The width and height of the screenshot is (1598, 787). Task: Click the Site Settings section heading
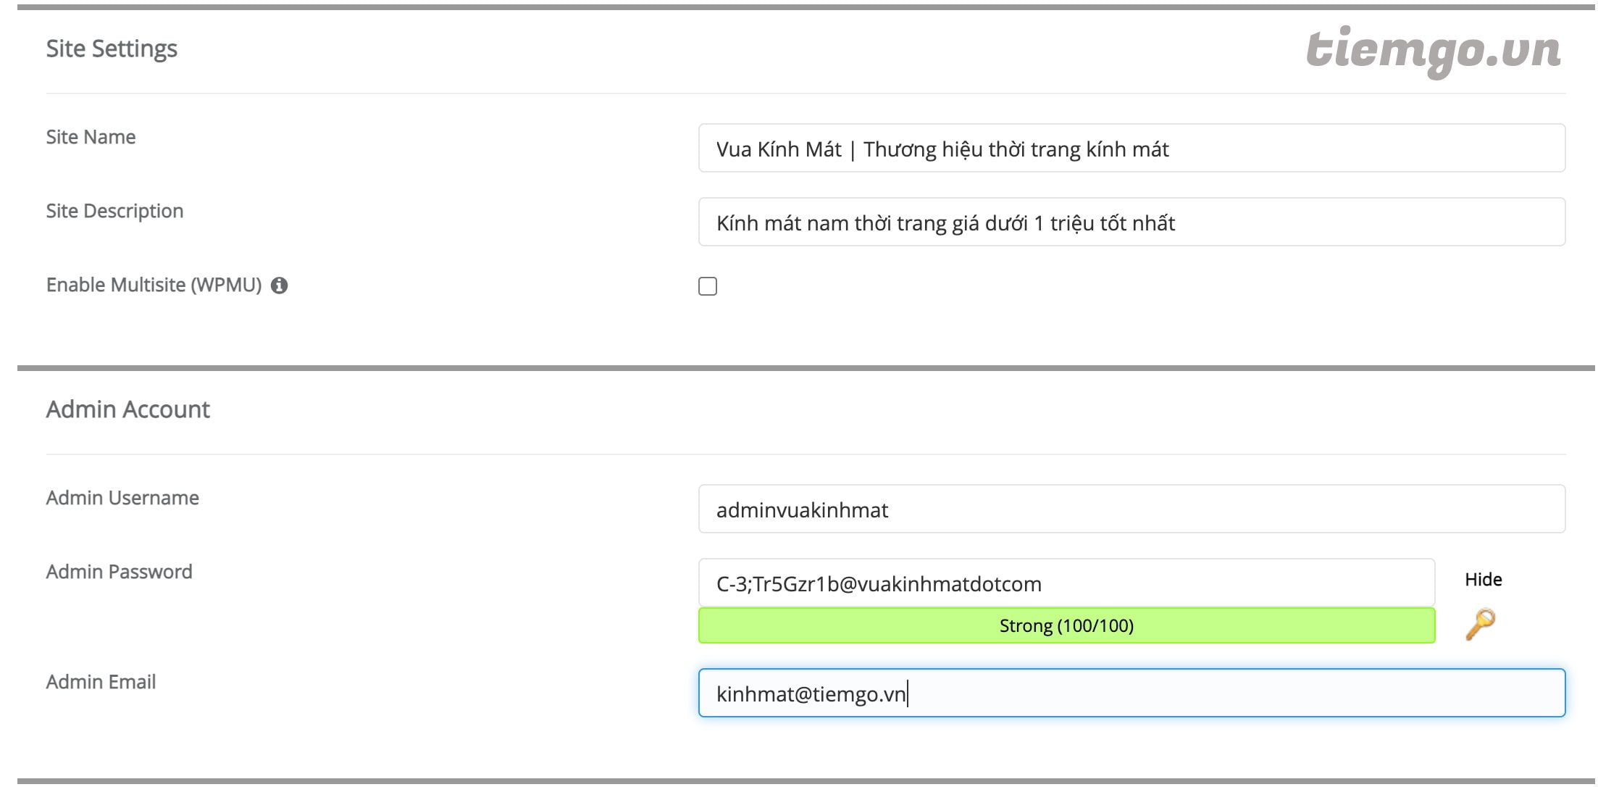pyautogui.click(x=112, y=49)
